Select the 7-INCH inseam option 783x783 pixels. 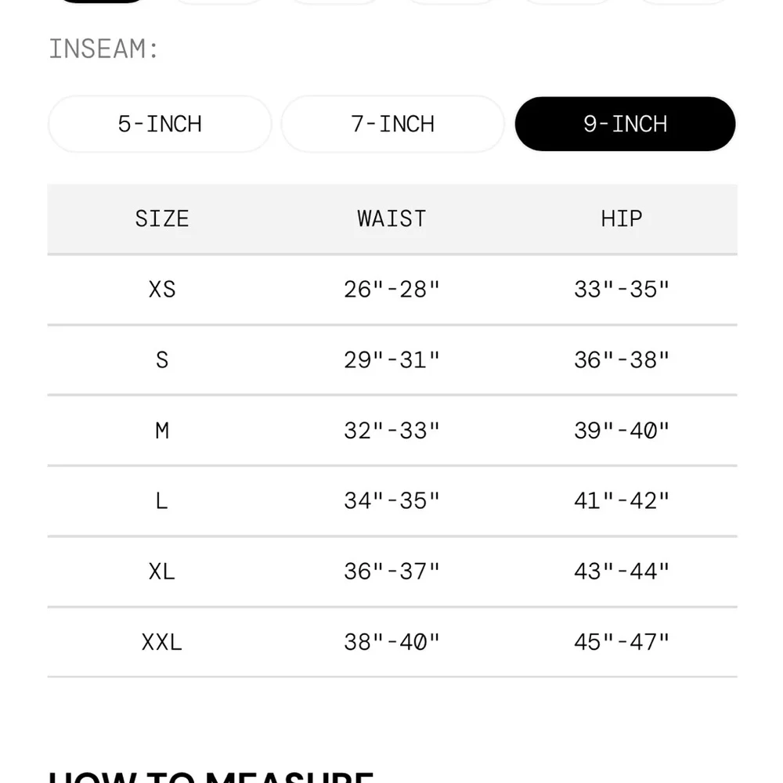pos(392,124)
